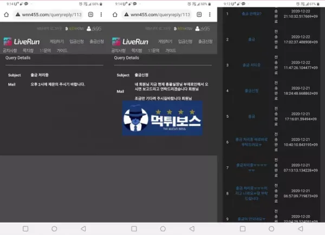Image resolution: width=325 pixels, height=235 pixels.
Task: Click date cell 2020-12-21 06:57:09
Action: 301,193
